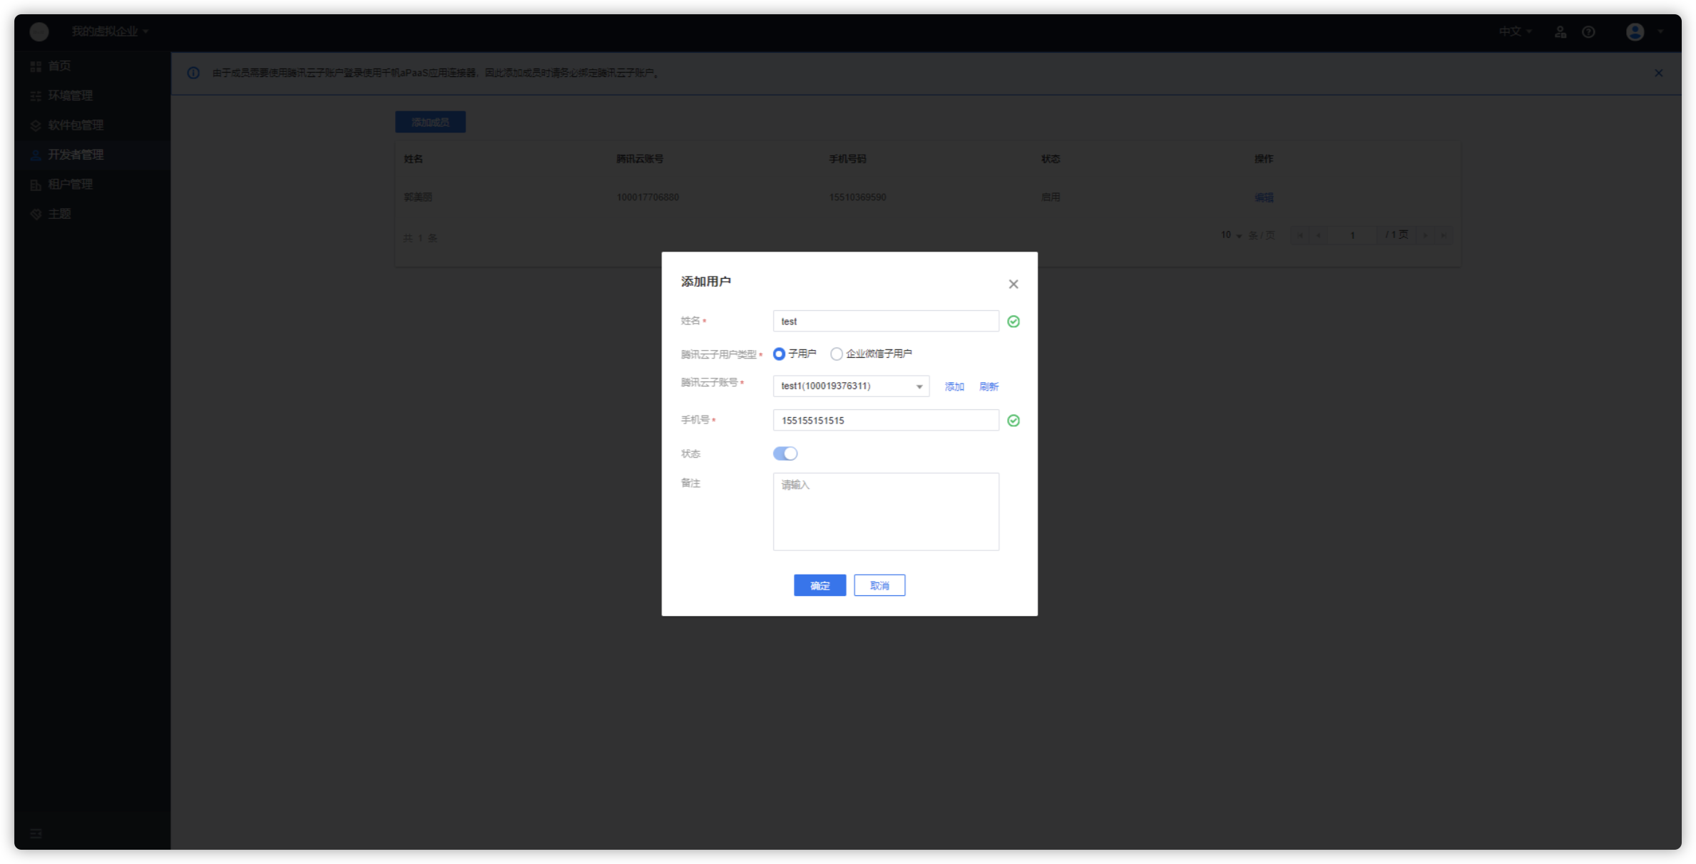Click the 手机号码 column header

coord(847,159)
